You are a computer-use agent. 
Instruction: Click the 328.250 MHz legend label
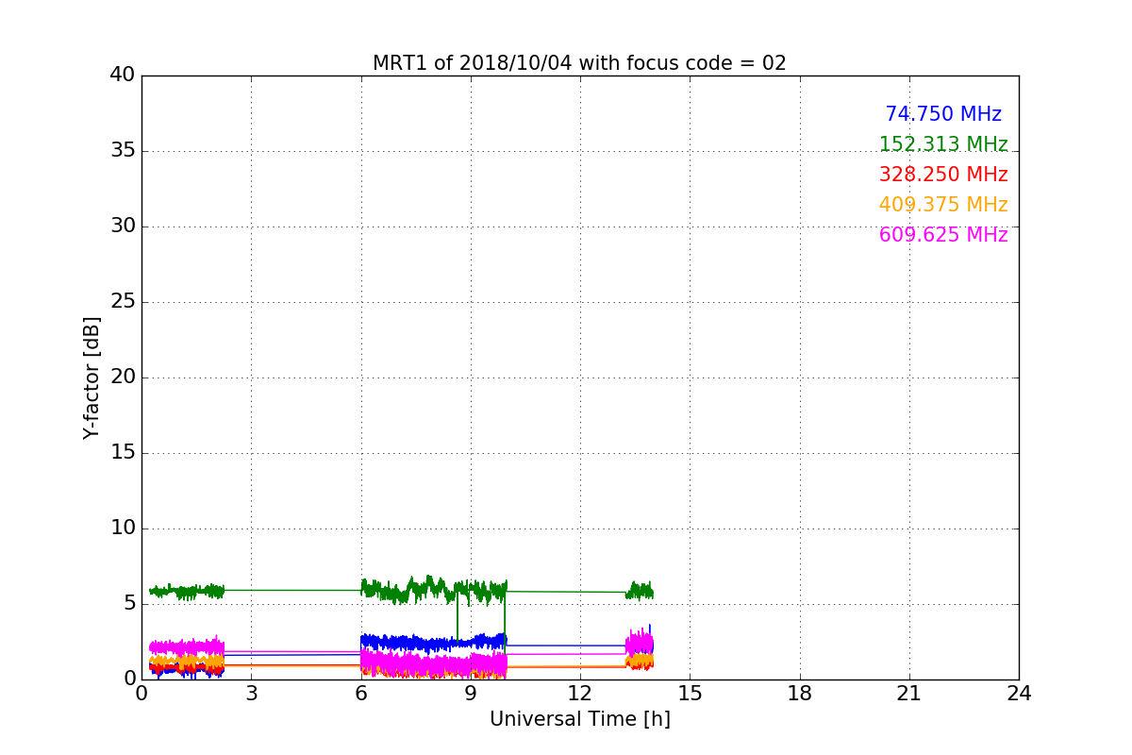point(943,175)
